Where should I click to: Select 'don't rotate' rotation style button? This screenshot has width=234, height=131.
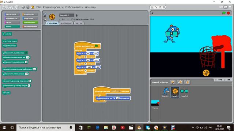point(45,19)
